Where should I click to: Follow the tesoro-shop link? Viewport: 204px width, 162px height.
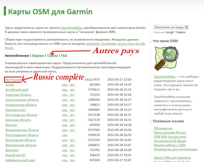pos(125,44)
